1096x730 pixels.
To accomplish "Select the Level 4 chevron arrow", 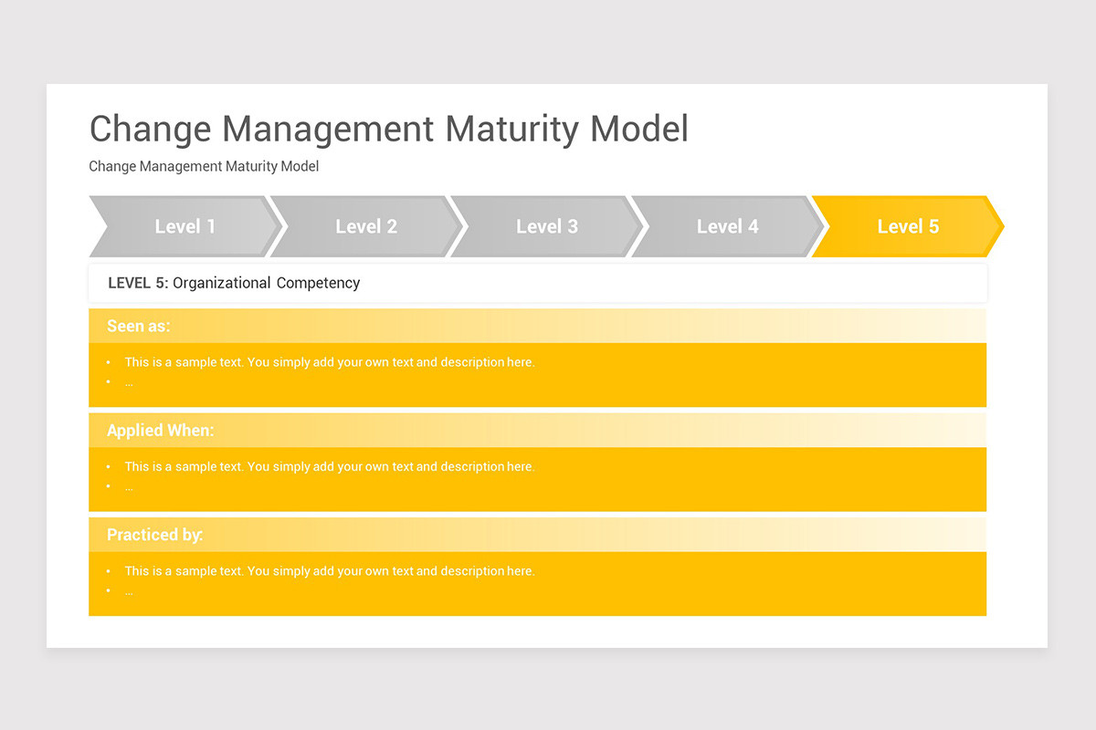I will [x=727, y=226].
